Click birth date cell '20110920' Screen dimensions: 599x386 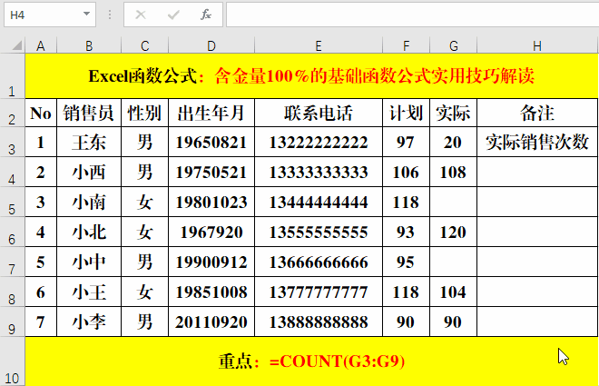pos(211,322)
